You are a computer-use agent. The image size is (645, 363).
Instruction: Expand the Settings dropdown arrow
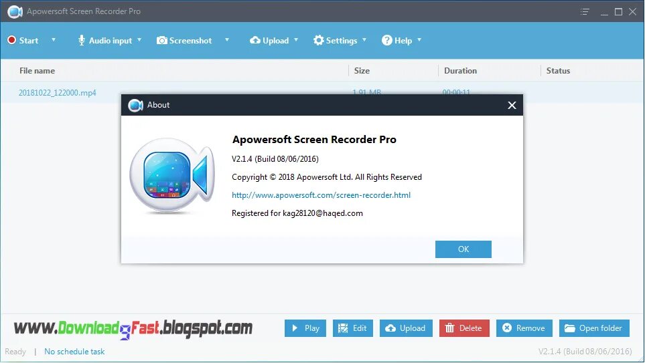364,40
